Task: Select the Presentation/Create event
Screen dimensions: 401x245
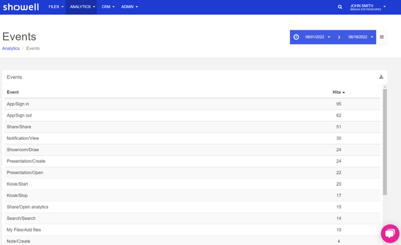Action: click(192, 161)
